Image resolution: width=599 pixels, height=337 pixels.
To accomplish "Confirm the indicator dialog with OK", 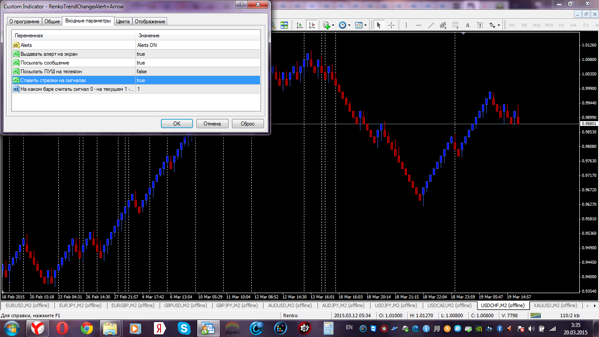I will tap(177, 124).
